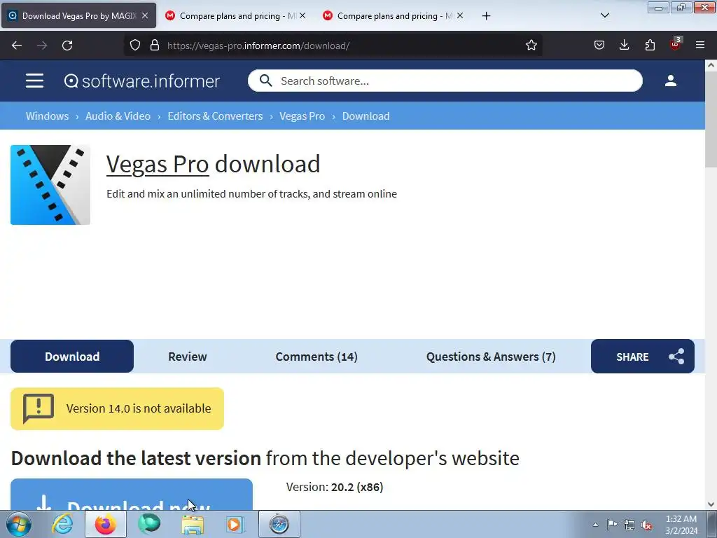Show hidden system tray icons
Viewport: 717px width, 538px height.
click(595, 525)
